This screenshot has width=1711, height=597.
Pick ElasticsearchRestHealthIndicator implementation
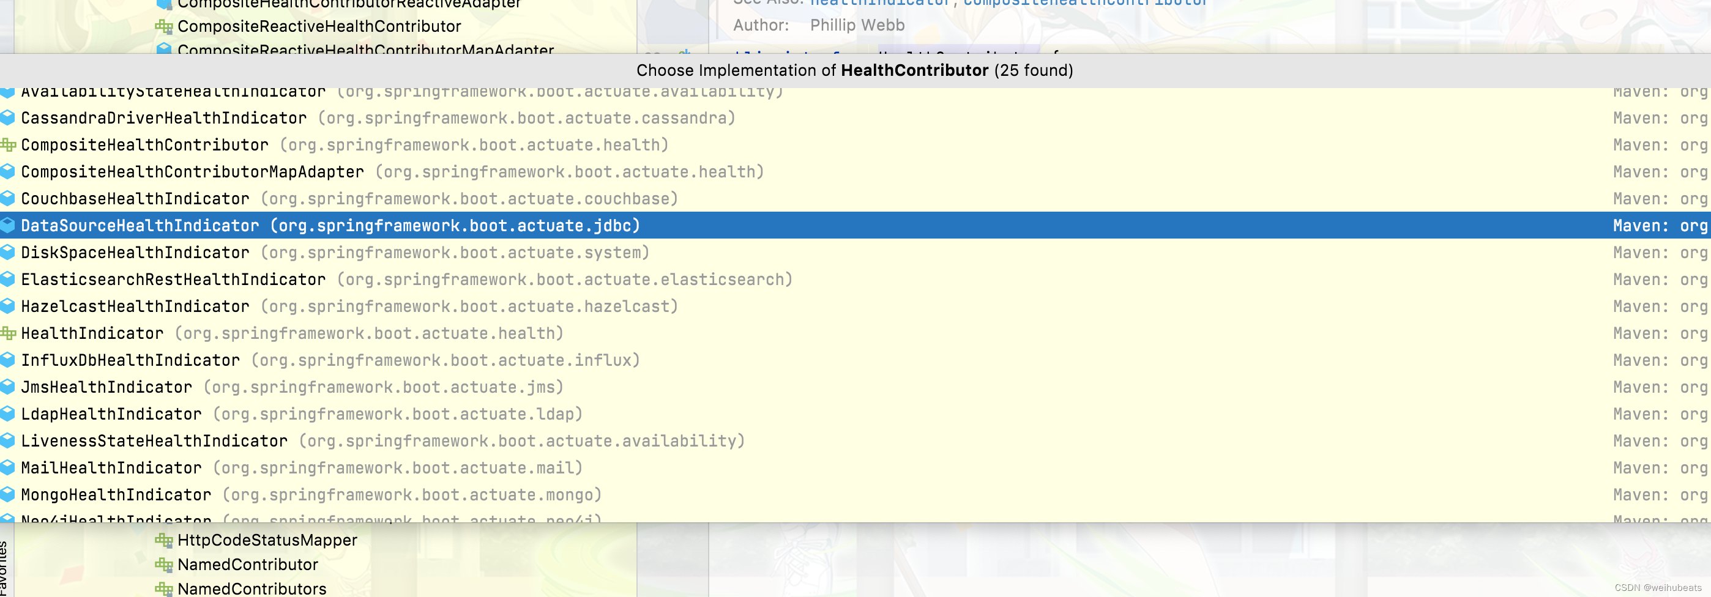coord(855,279)
